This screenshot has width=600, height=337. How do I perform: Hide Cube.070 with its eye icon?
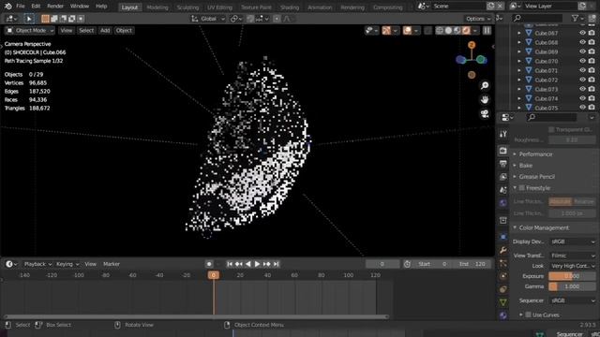coord(582,61)
